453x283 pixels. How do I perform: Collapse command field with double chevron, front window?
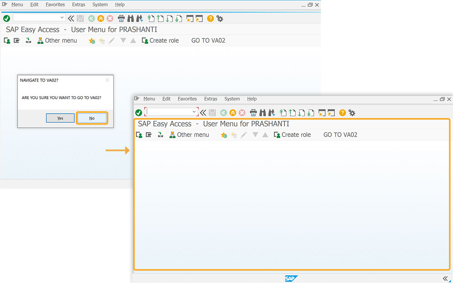[x=203, y=112]
